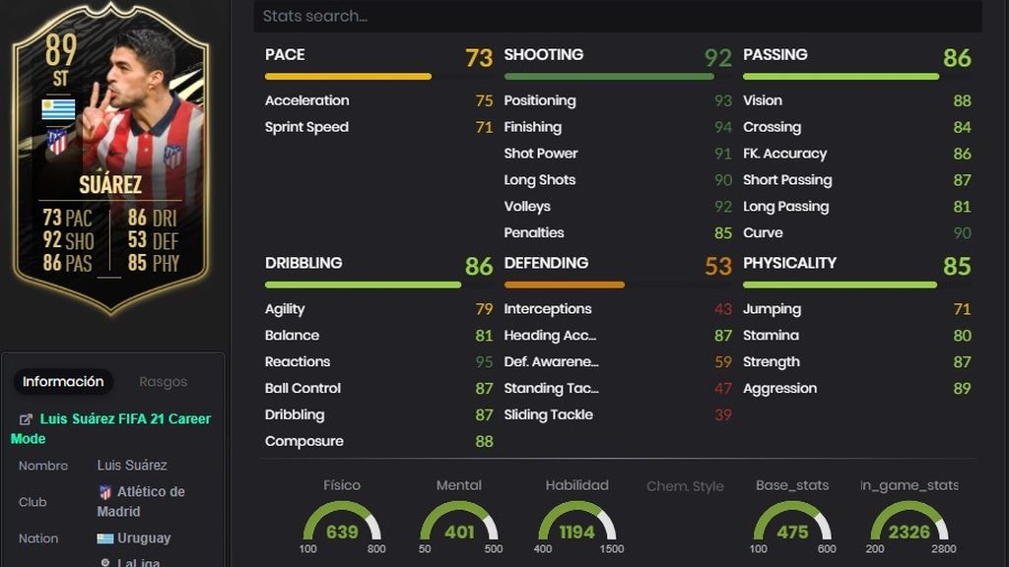The width and height of the screenshot is (1009, 567).
Task: Select the Información tab
Action: (63, 381)
